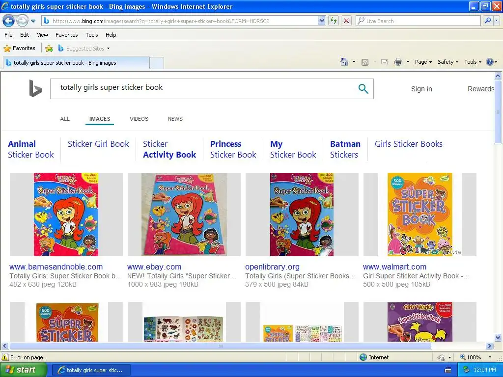The height and width of the screenshot is (377, 503).
Task: Select Princess Sticker Book suggestion
Action: click(233, 149)
